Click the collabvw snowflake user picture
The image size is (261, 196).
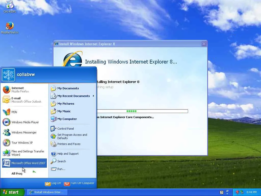(8, 75)
